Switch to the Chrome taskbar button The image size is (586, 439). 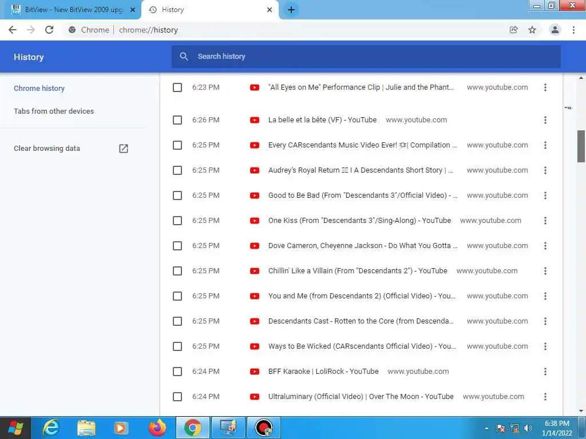tap(192, 428)
